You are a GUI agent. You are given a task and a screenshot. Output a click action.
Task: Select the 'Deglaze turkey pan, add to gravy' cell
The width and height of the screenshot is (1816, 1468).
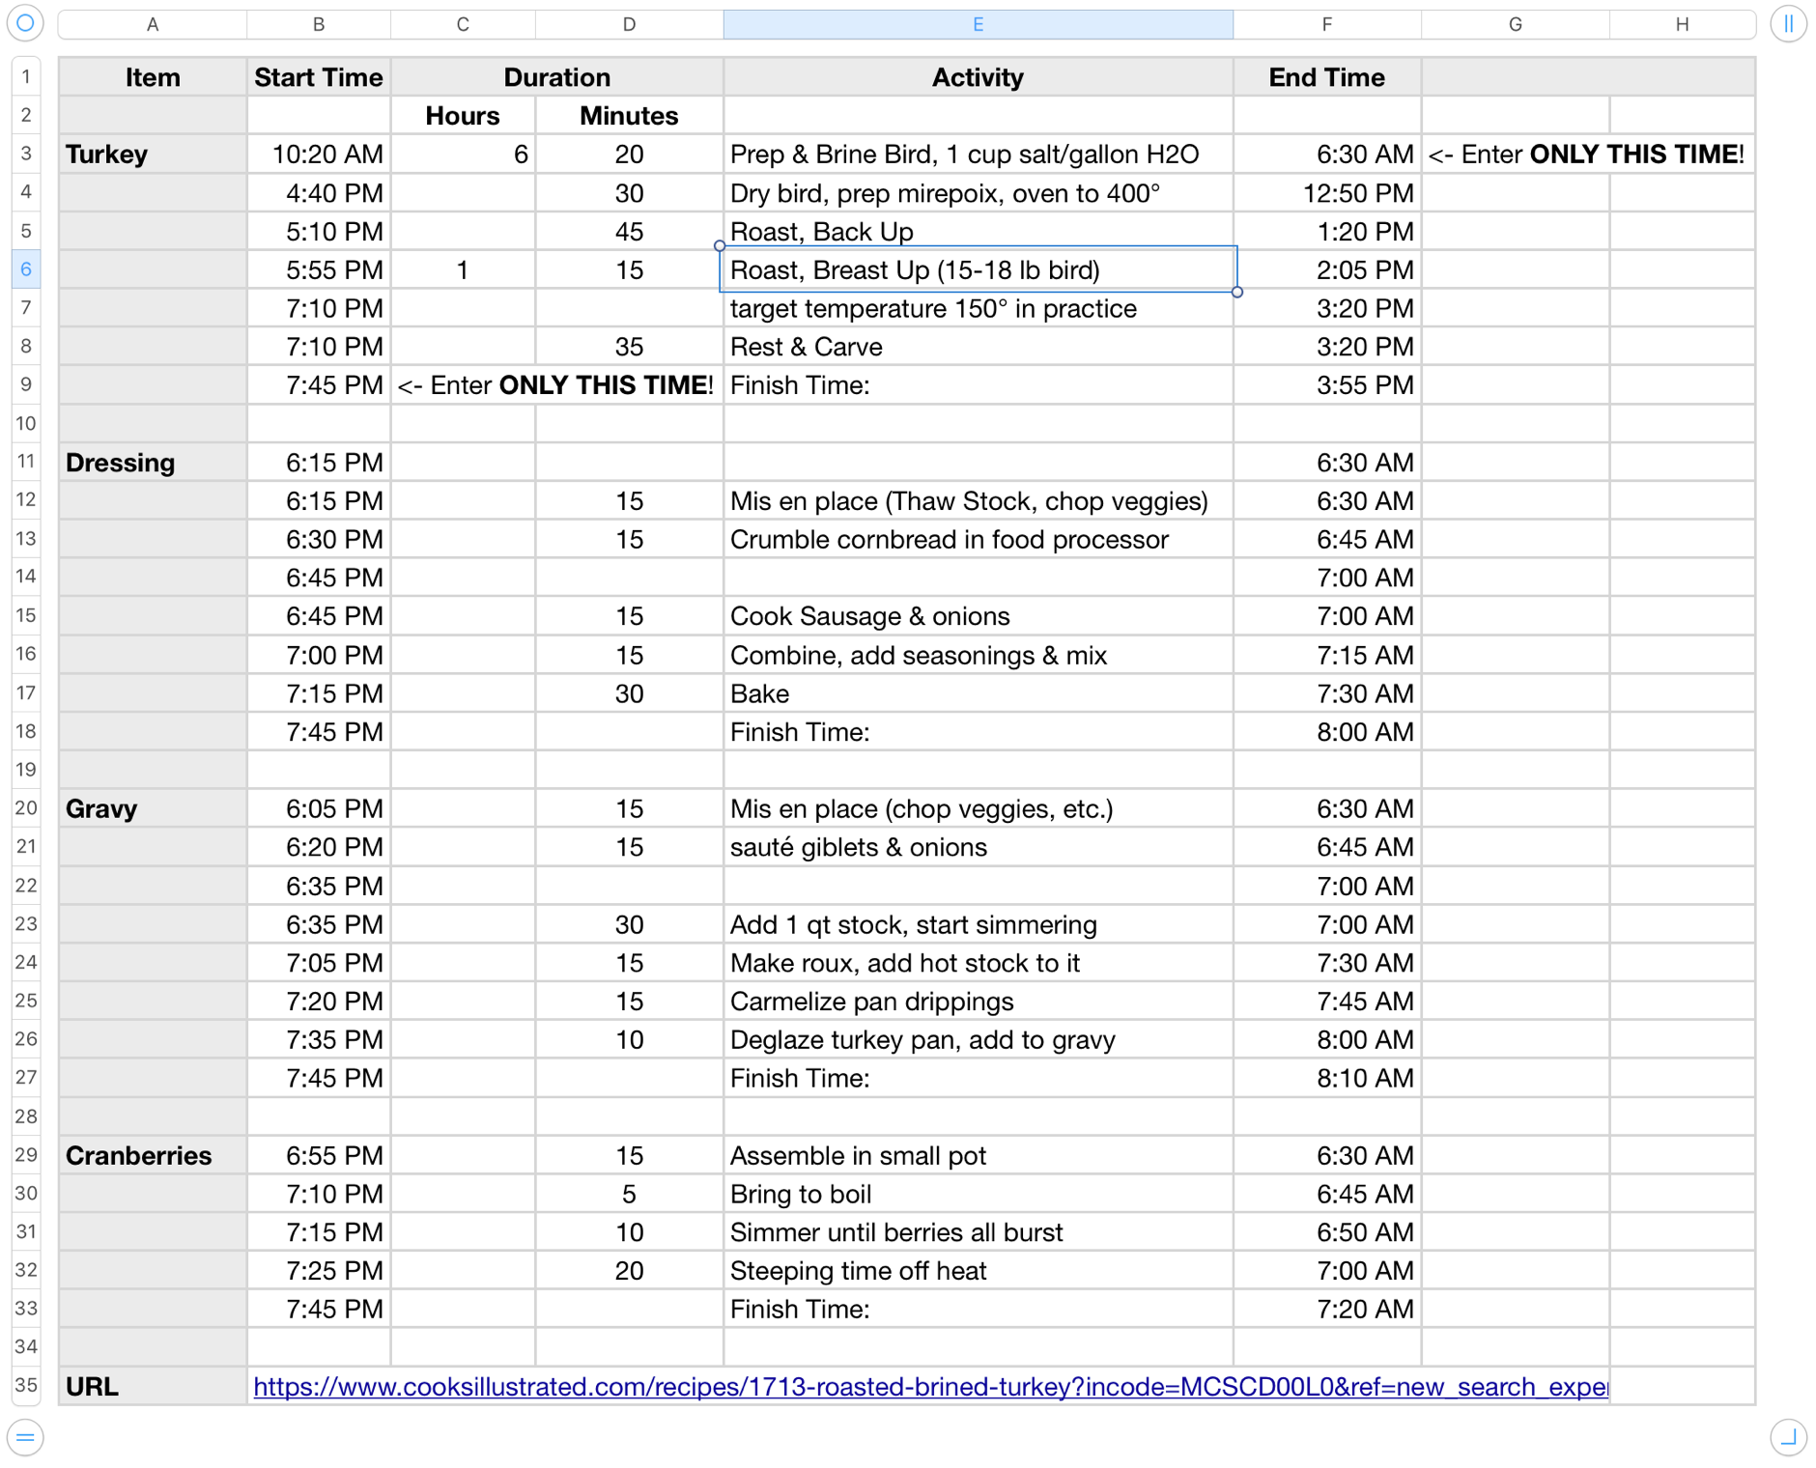pyautogui.click(x=978, y=1040)
